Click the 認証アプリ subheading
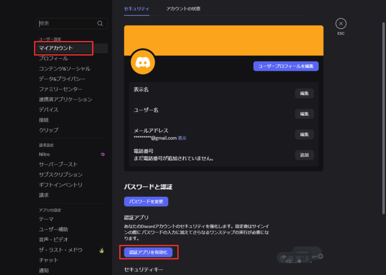Screen dimensions: 386x275 pyautogui.click(x=136, y=218)
